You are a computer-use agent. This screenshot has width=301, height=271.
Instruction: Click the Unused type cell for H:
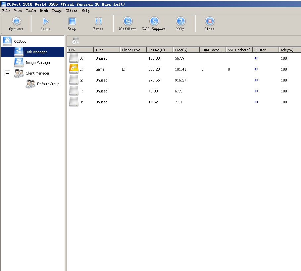click(x=101, y=102)
